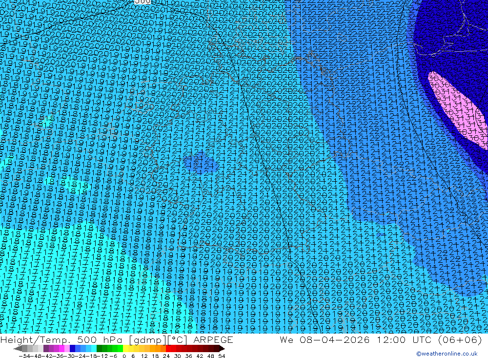The image size is (488, 358).
Task: Select the bright yellow swatch in legend
Action: coord(125,348)
